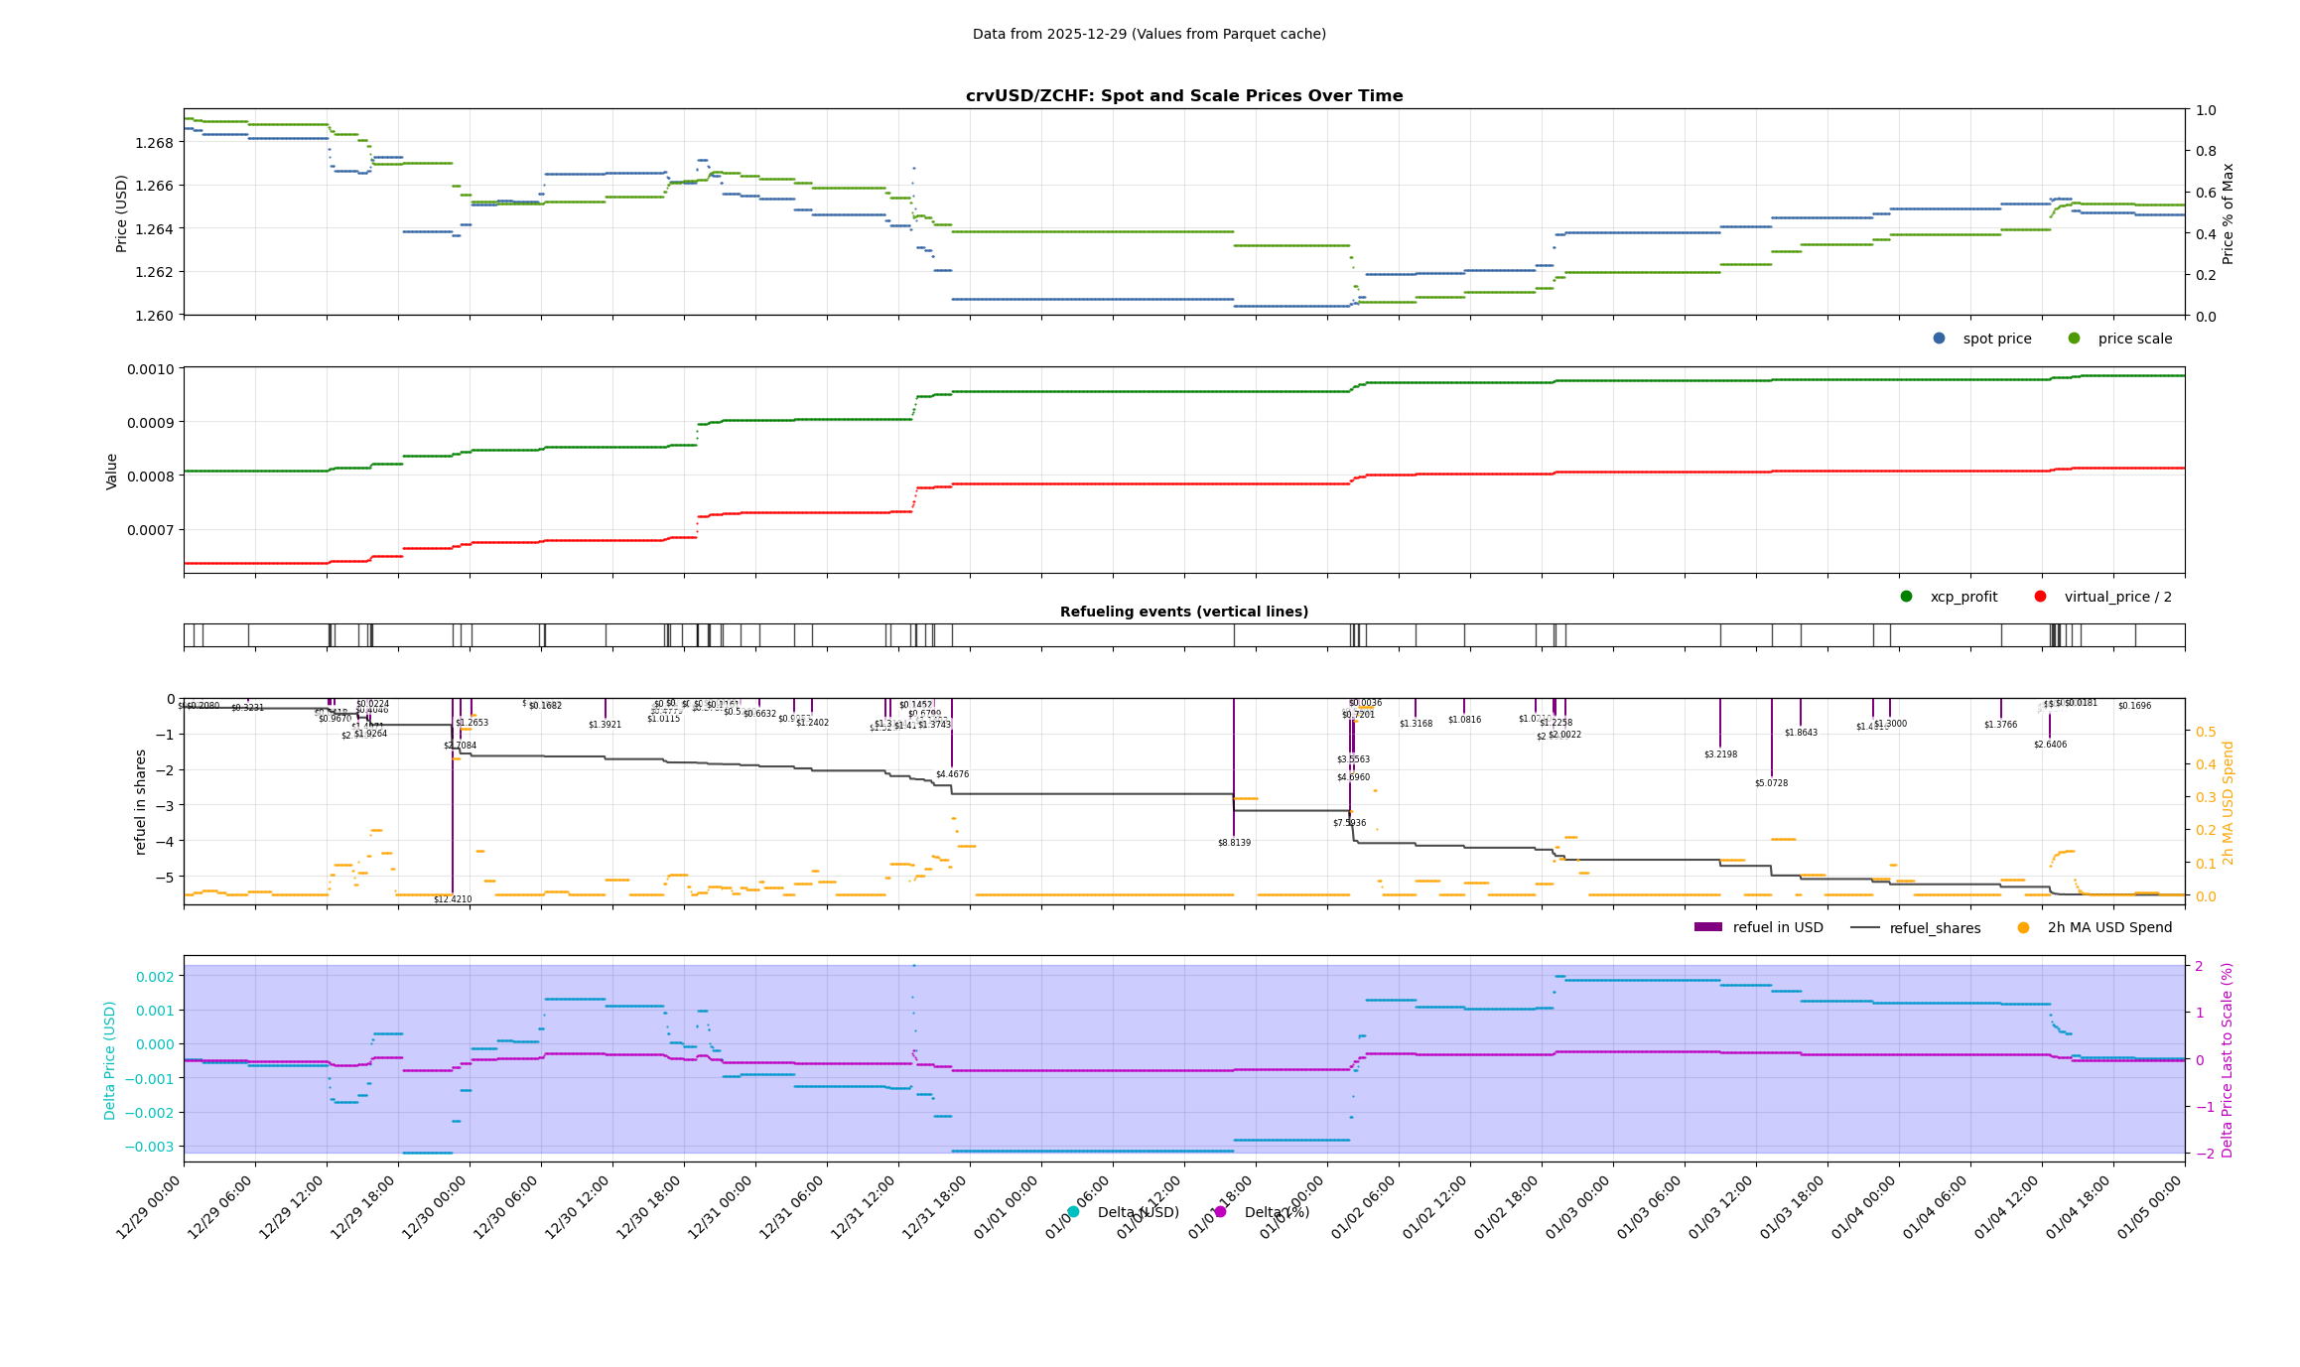Image resolution: width=2300 pixels, height=1367 pixels.
Task: Click the Refueling events (vertical lines) heading
Action: [1183, 612]
